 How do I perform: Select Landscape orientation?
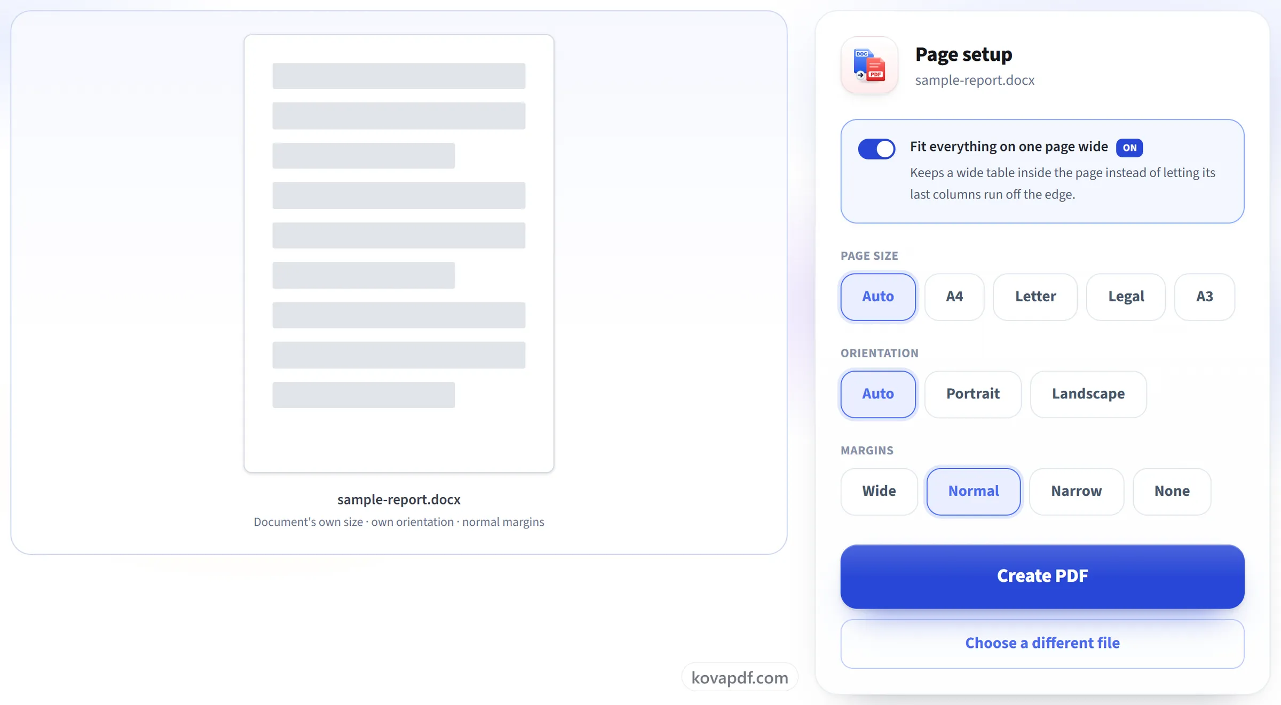point(1088,394)
